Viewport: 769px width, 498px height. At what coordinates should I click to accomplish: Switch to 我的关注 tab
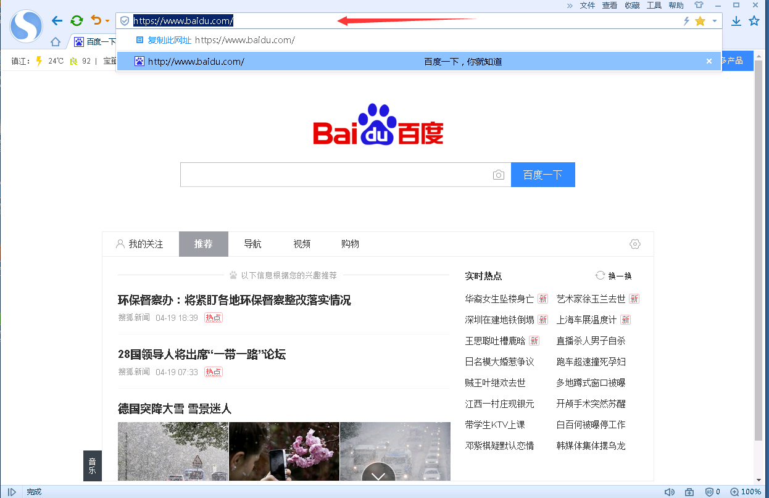pos(140,244)
